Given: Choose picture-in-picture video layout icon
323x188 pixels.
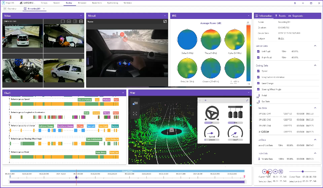Looking at the screenshot, I should [69, 21].
